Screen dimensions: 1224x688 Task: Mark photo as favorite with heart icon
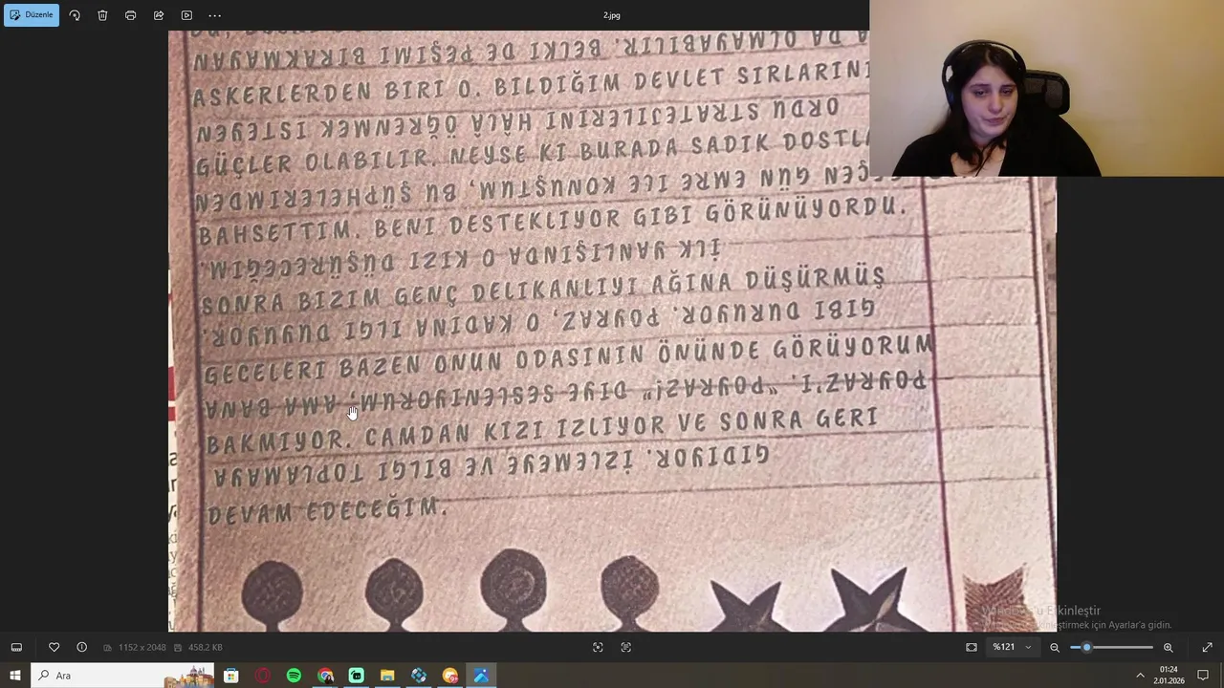pyautogui.click(x=54, y=647)
